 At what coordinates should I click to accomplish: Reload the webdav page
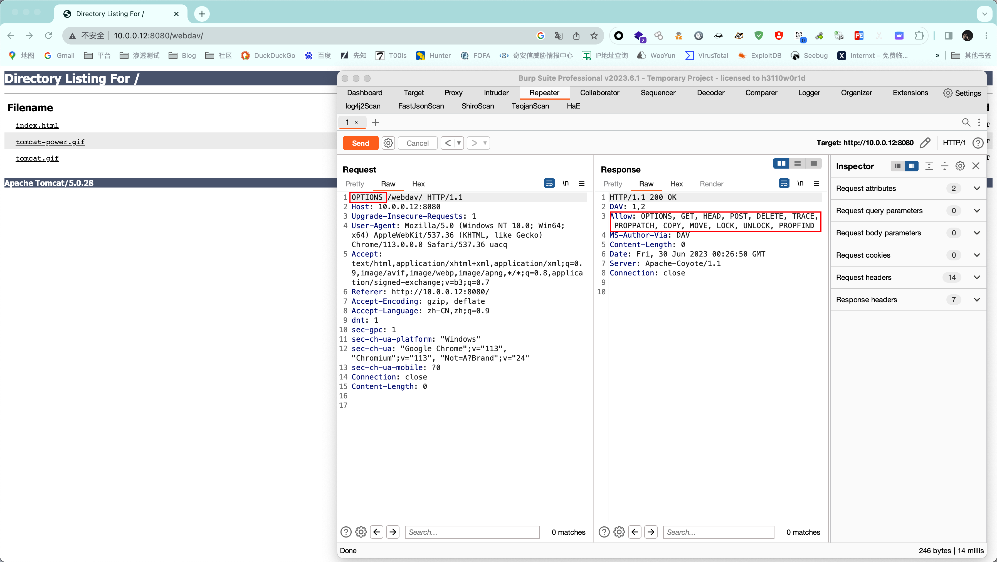pyautogui.click(x=48, y=36)
